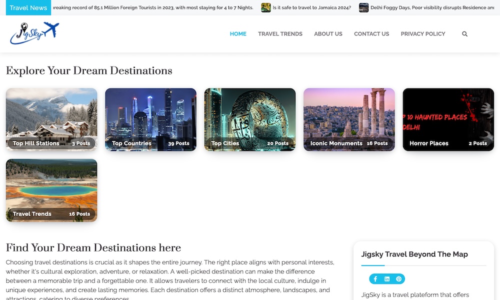Open the Iconic Monuments category card
Viewport: 500px width, 300px height.
coord(349,119)
